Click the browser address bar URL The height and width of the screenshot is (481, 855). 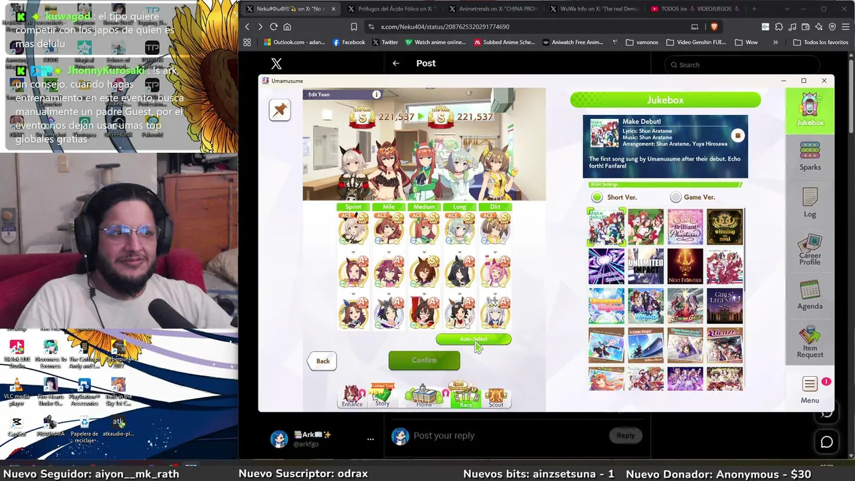click(x=445, y=27)
